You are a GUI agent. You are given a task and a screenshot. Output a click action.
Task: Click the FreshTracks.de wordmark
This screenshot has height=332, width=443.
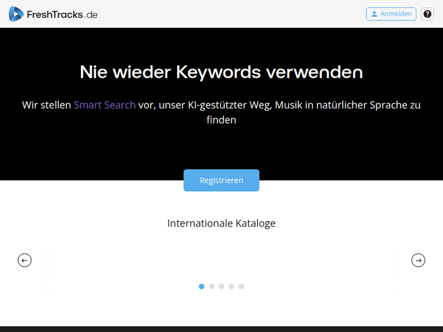tap(62, 14)
